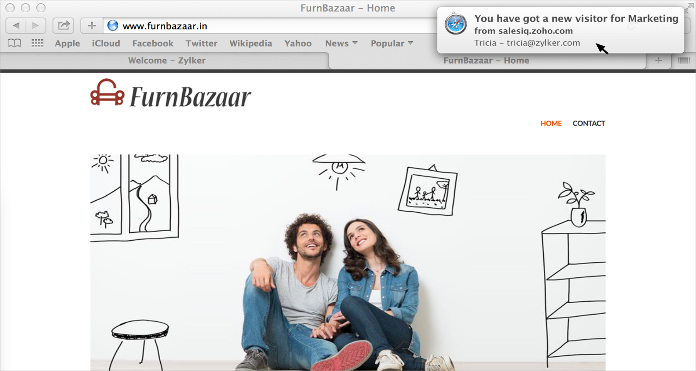Viewport: 696px width, 371px height.
Task: Click the Safari compass icon in the notification
Action: coord(456,24)
